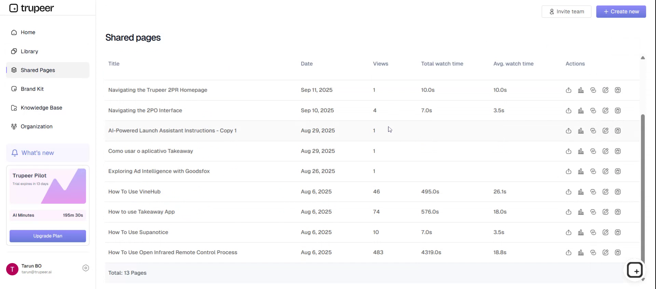Edit AI-Powered Launch Assistant Instructions - Copy 1
The height and width of the screenshot is (289, 656).
click(605, 131)
